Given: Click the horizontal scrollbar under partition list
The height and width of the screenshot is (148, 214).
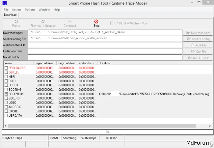Looking at the screenshot, I should pyautogui.click(x=107, y=126).
